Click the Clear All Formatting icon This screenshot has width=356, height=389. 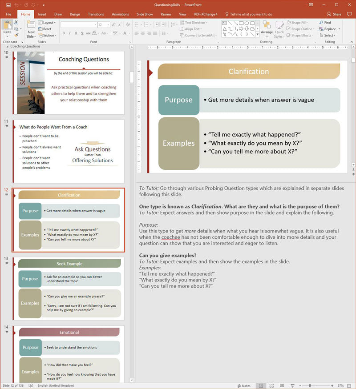pos(128,25)
